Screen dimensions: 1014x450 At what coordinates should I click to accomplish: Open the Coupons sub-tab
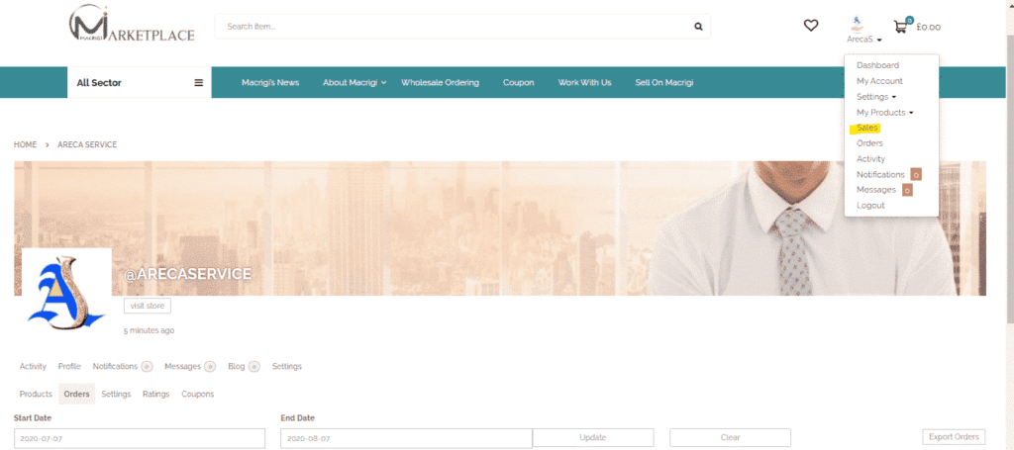pos(197,394)
